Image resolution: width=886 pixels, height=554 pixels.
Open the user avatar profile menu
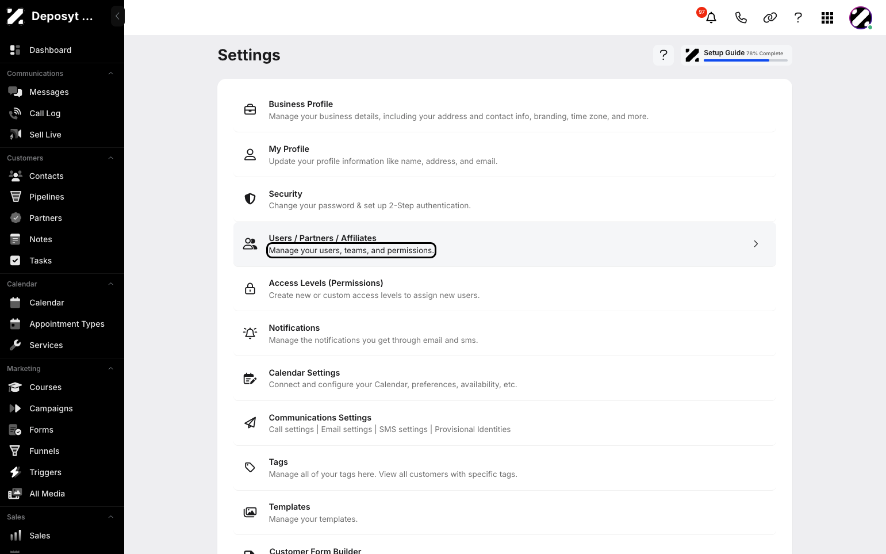tap(861, 18)
